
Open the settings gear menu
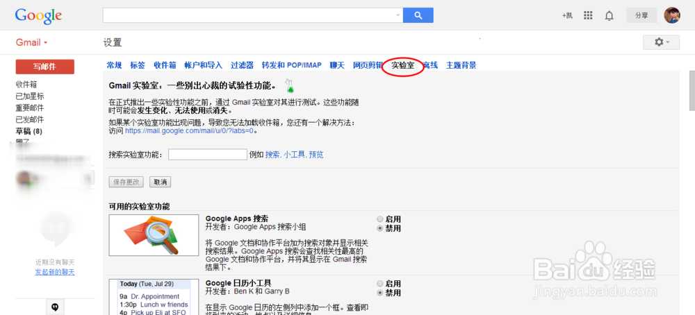661,42
